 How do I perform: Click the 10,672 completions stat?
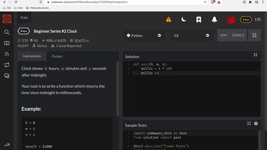coord(79,41)
